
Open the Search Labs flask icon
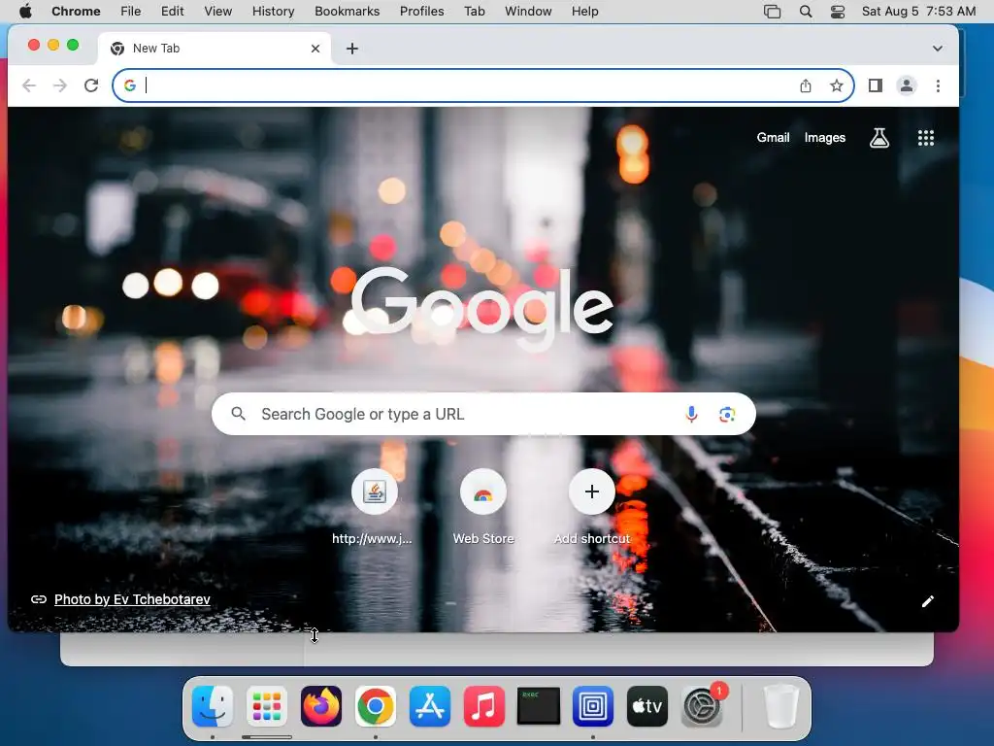point(879,138)
